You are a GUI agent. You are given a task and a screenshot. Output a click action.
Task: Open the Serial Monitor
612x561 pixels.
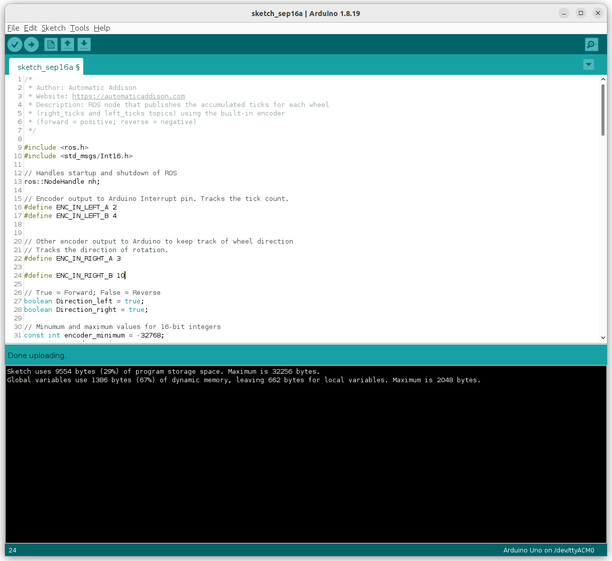coord(592,45)
